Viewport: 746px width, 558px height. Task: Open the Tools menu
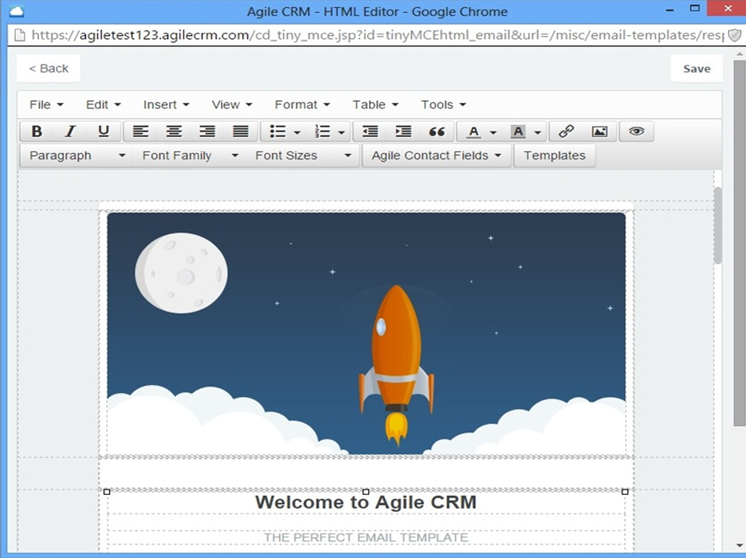pyautogui.click(x=443, y=104)
